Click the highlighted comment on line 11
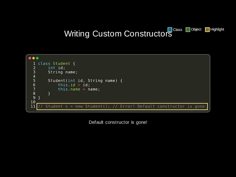Screen dimensions: 236x177 coord(122,107)
